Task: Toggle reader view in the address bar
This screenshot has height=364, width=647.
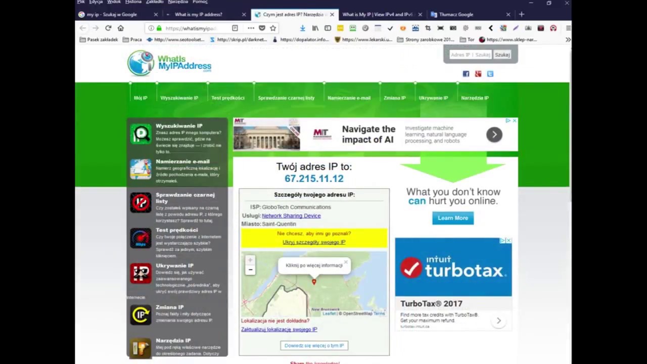Action: pyautogui.click(x=235, y=28)
